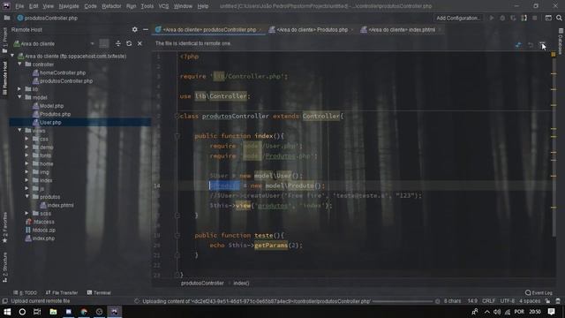Open Search Everywhere magnifier icon
This screenshot has height=318, width=565.
(559, 18)
